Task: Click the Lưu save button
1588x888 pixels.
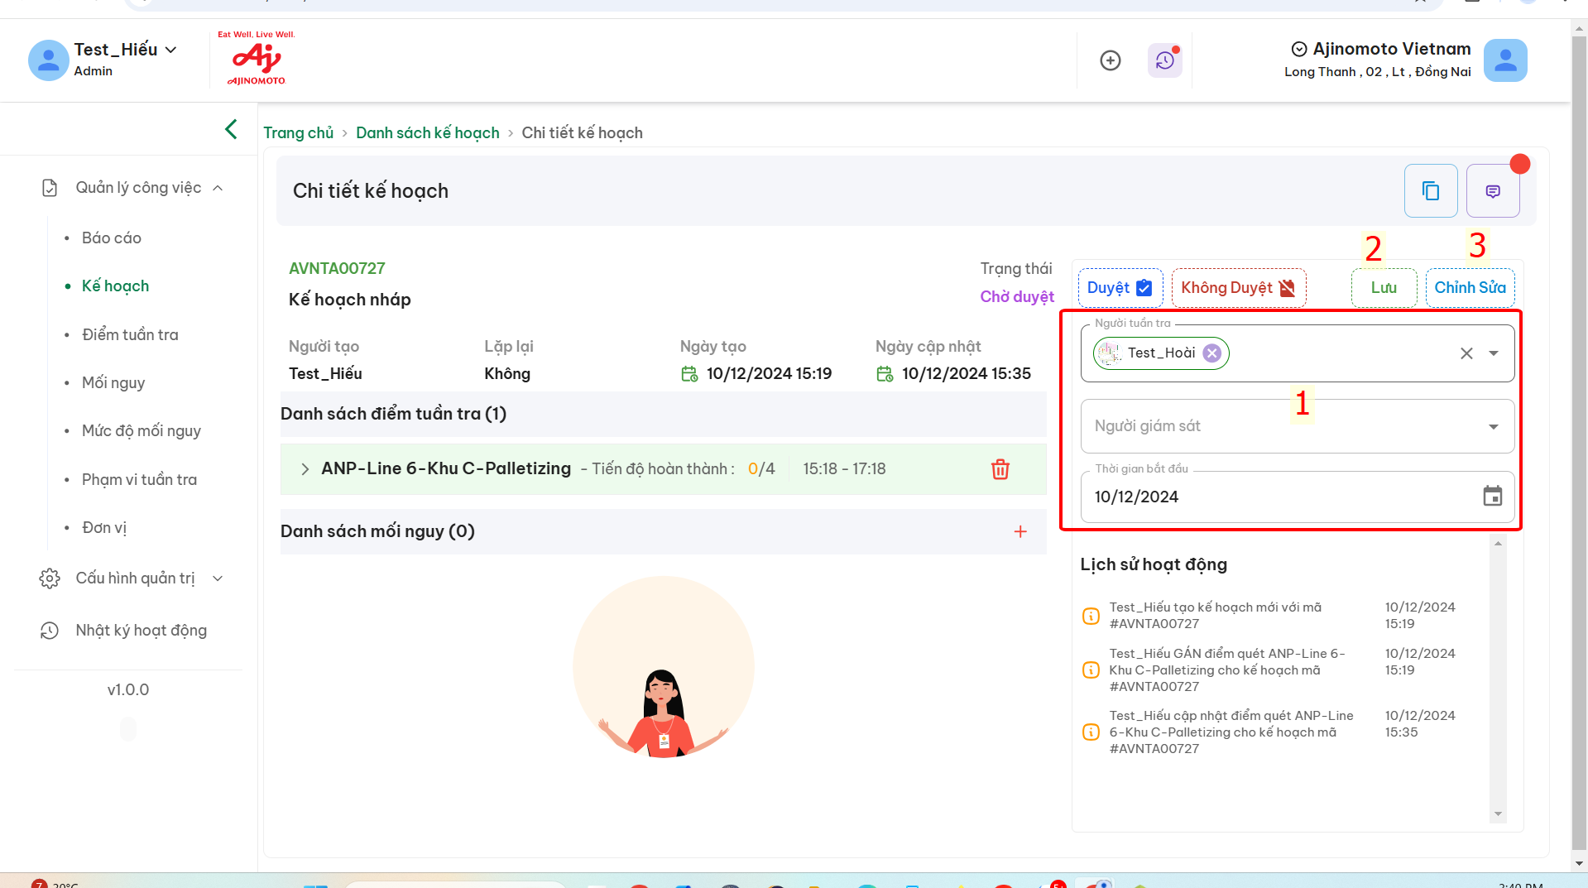Action: tap(1384, 288)
